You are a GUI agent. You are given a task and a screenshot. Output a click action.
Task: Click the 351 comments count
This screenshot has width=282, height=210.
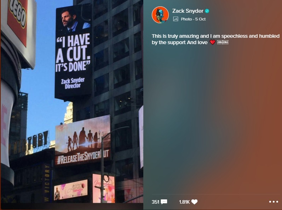pyautogui.click(x=155, y=202)
